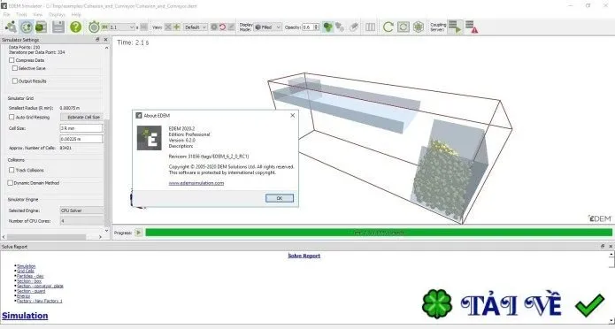The height and width of the screenshot is (329, 615).
Task: Click the green hexagon mesh icon
Action: [x=419, y=27]
